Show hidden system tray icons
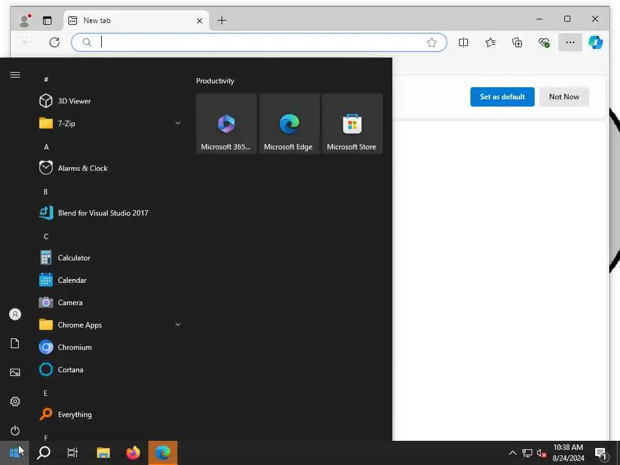Screen dimensions: 620x465 tap(512, 453)
